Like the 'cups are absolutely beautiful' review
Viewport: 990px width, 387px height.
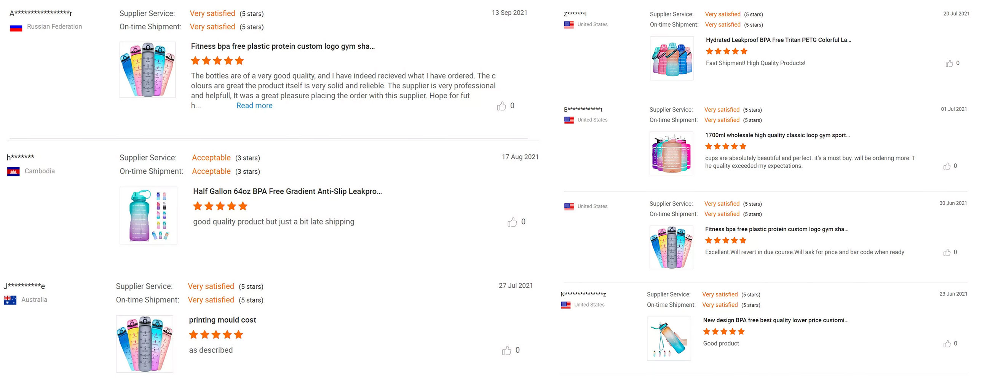pyautogui.click(x=947, y=166)
